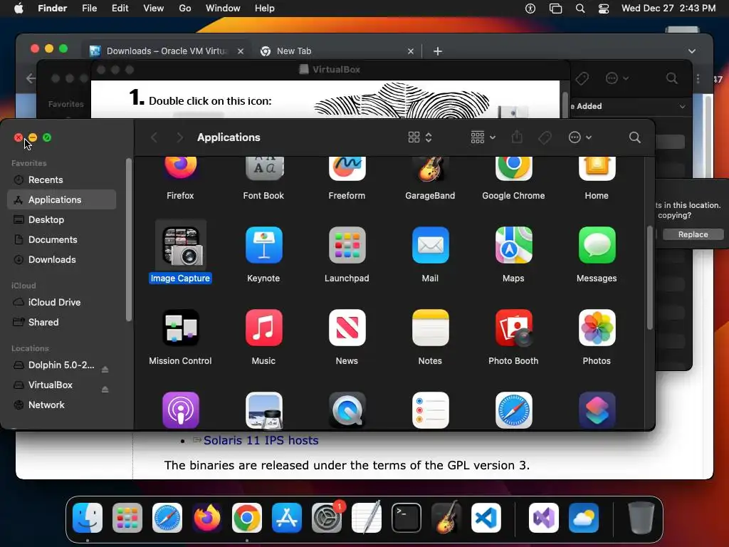729x547 pixels.
Task: Open the icon view switcher dropdown
Action: (x=420, y=137)
